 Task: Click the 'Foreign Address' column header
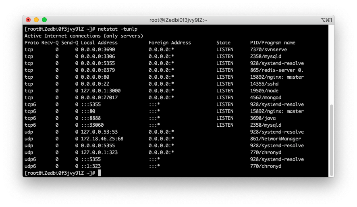click(x=170, y=43)
